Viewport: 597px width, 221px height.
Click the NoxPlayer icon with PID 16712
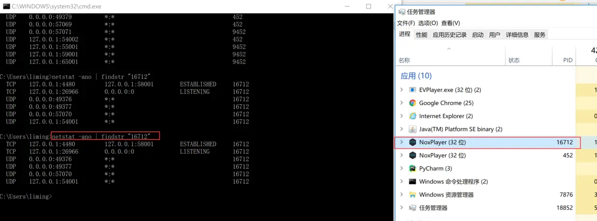coord(412,142)
